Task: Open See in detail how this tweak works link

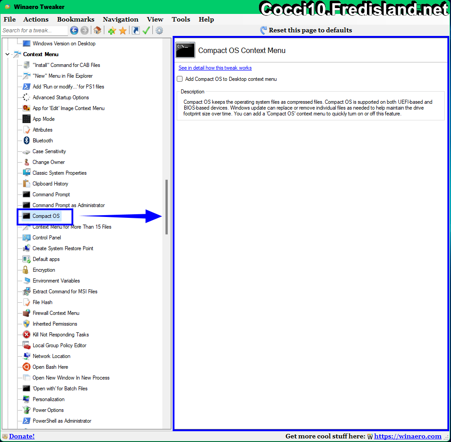Action: click(x=215, y=68)
